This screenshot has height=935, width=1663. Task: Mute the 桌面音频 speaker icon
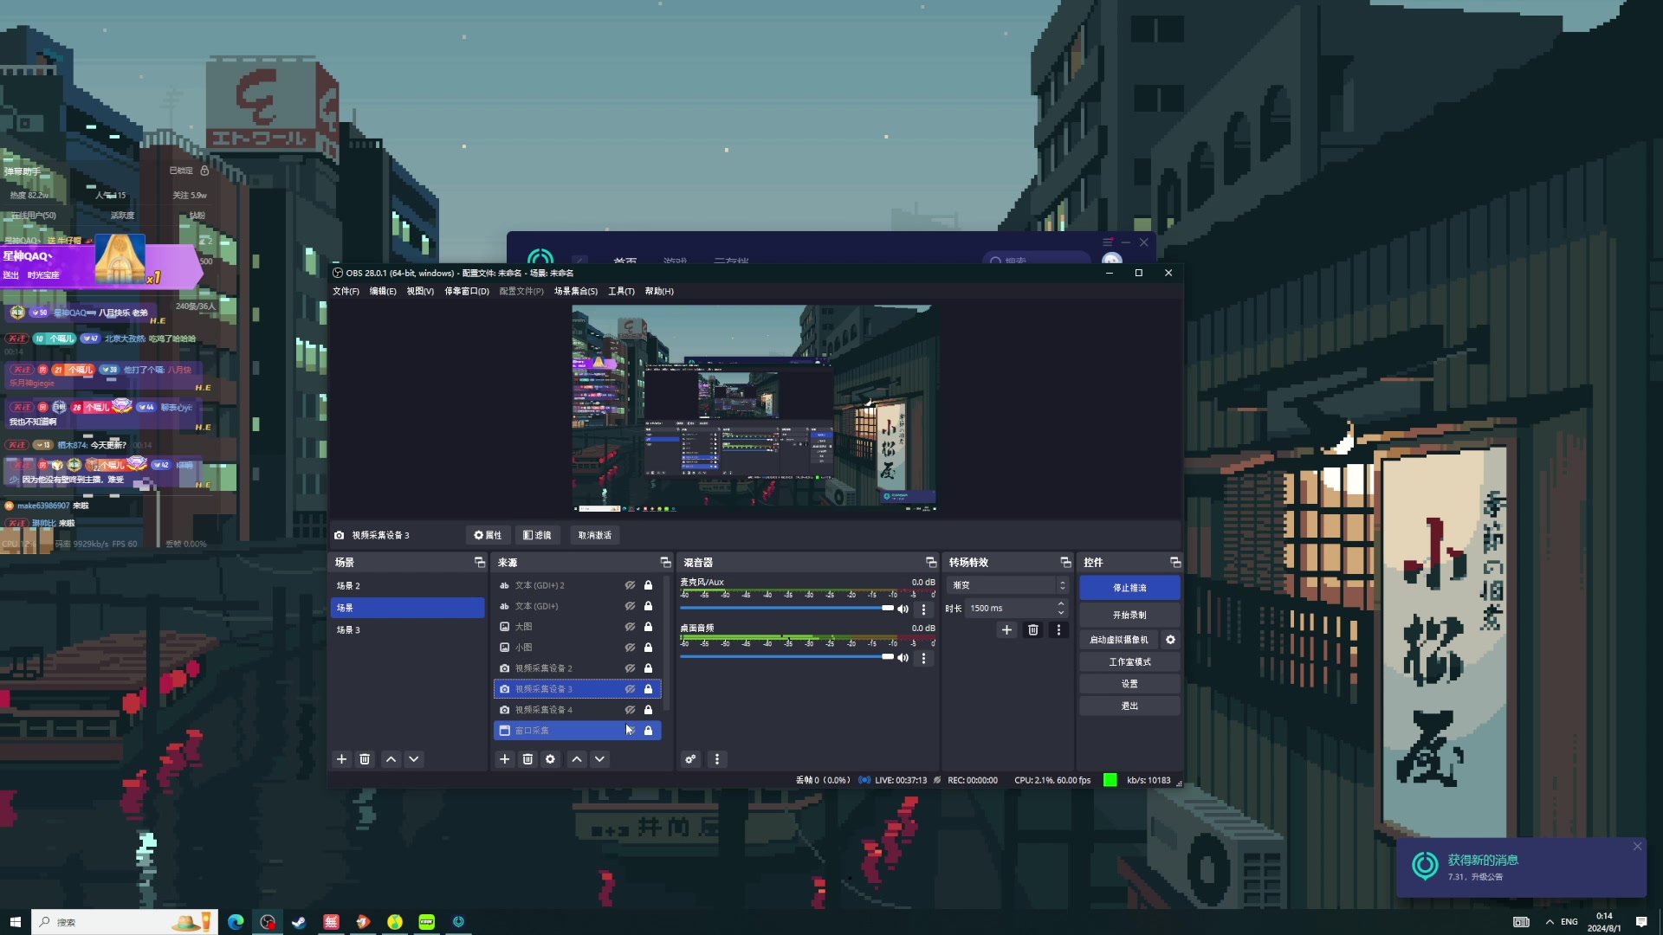[x=903, y=658]
